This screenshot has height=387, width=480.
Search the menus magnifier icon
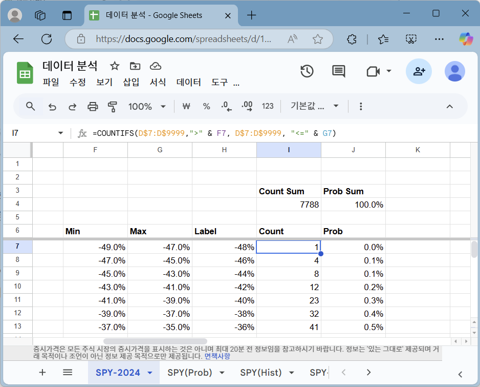coord(30,107)
